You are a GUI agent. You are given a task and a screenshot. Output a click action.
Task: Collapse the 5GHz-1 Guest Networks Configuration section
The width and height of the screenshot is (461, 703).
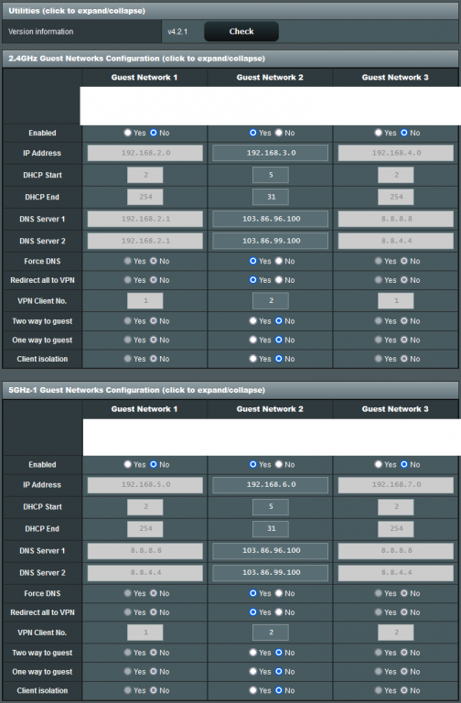click(x=230, y=390)
